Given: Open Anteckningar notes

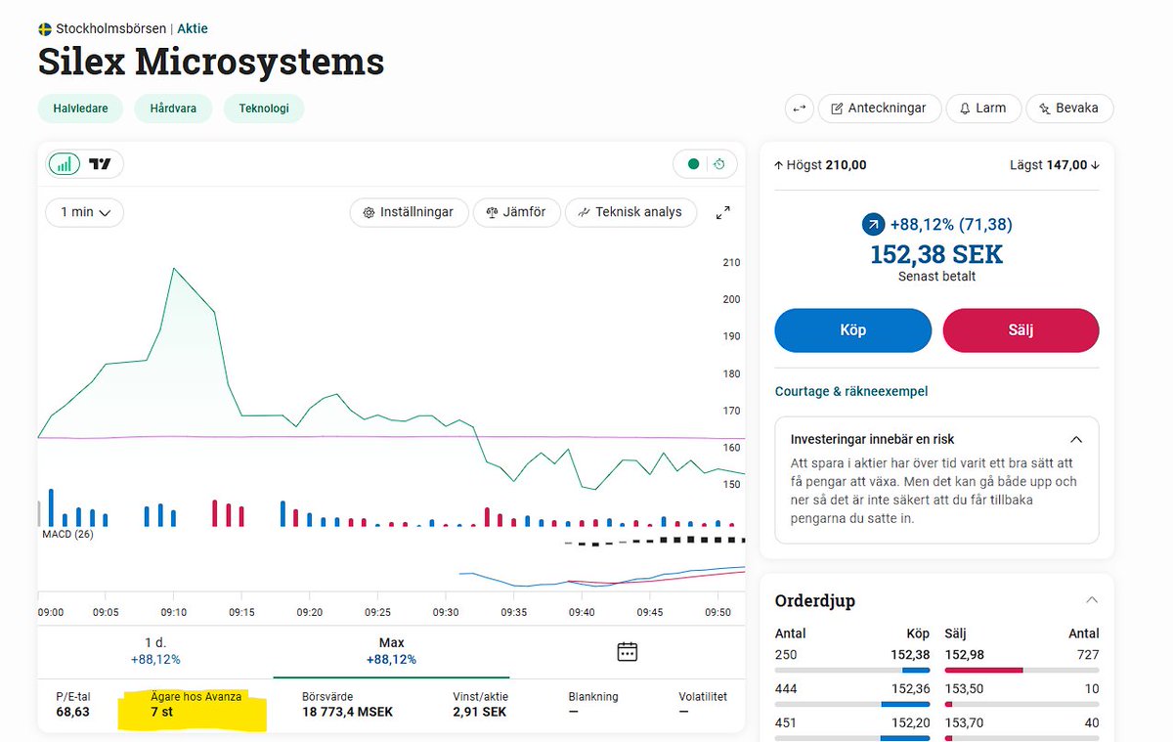Looking at the screenshot, I should pyautogui.click(x=880, y=109).
